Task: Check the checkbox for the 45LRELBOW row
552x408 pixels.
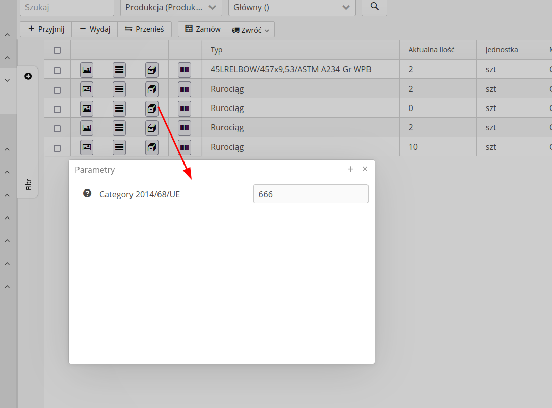Action: (57, 70)
